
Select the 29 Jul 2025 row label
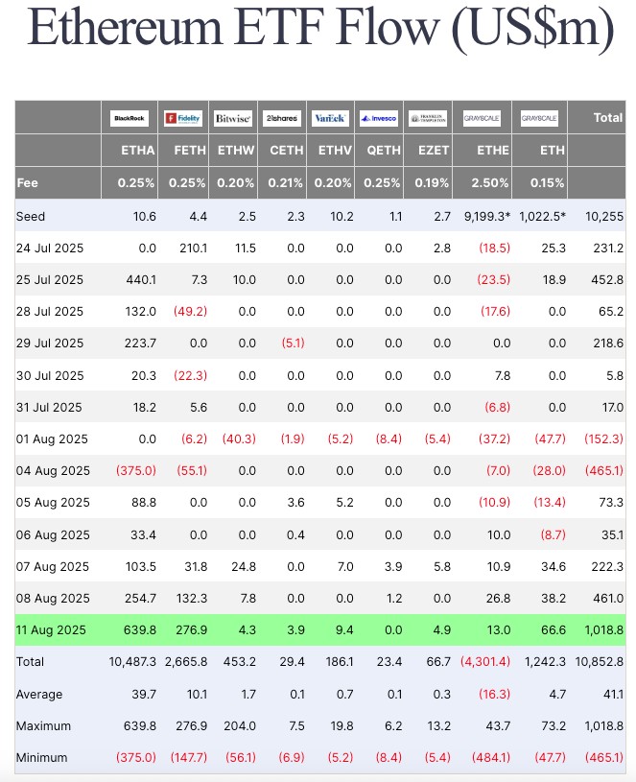pos(49,344)
